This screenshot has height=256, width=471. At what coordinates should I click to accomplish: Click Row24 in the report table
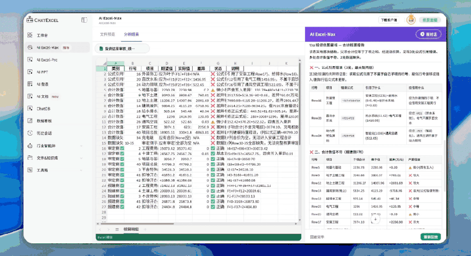(316, 136)
